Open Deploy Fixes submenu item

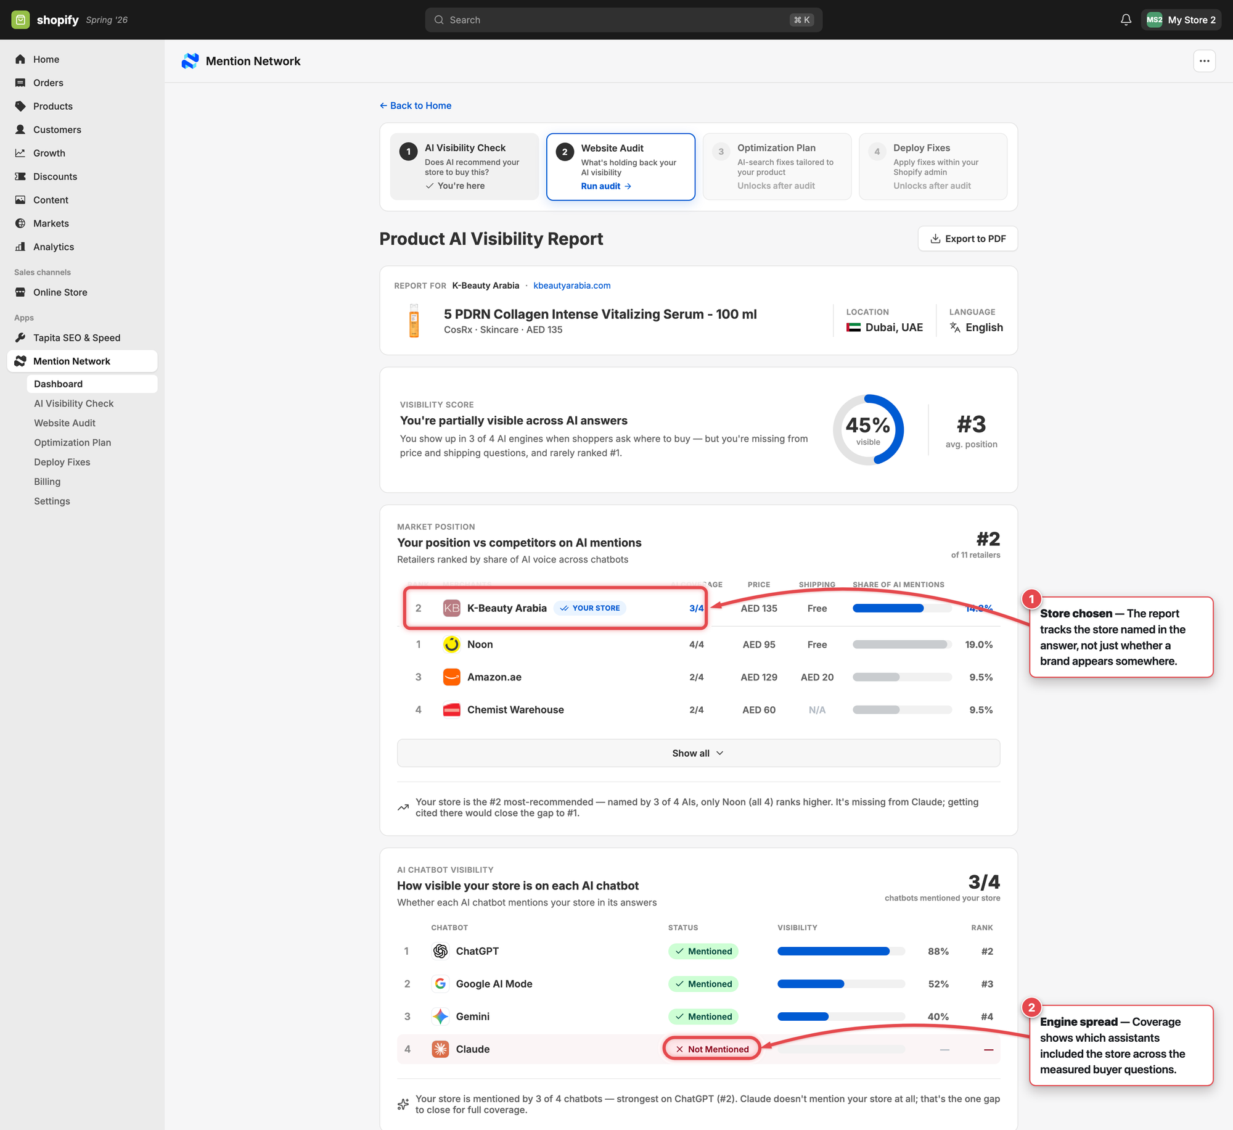[62, 462]
